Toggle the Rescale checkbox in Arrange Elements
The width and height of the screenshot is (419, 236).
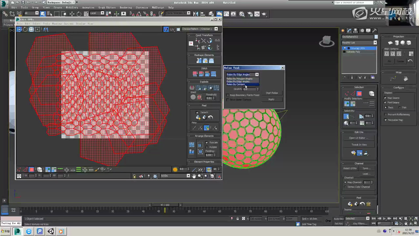(x=206, y=142)
